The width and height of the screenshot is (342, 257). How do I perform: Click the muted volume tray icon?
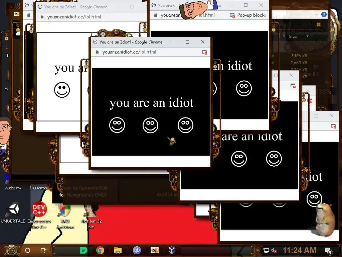tap(274, 250)
